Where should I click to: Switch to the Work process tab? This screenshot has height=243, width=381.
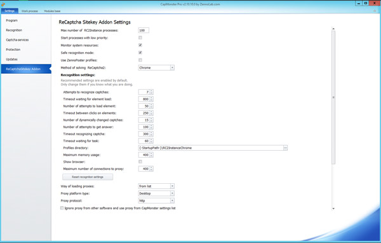coord(30,11)
